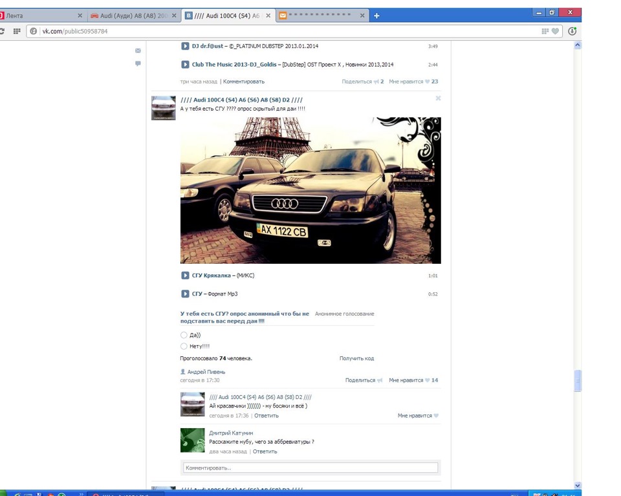The height and width of the screenshot is (496, 621).
Task: Click the vertical scrollbar thumb
Action: [578, 381]
